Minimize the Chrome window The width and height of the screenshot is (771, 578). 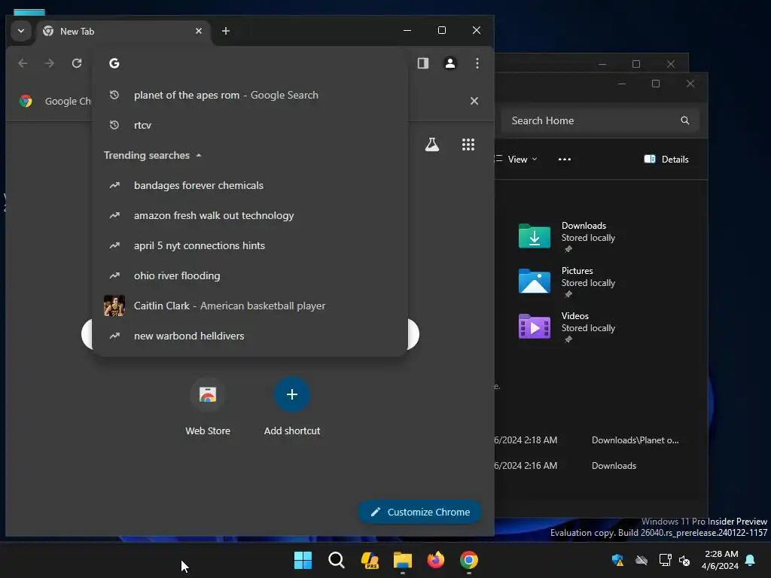pyautogui.click(x=407, y=30)
